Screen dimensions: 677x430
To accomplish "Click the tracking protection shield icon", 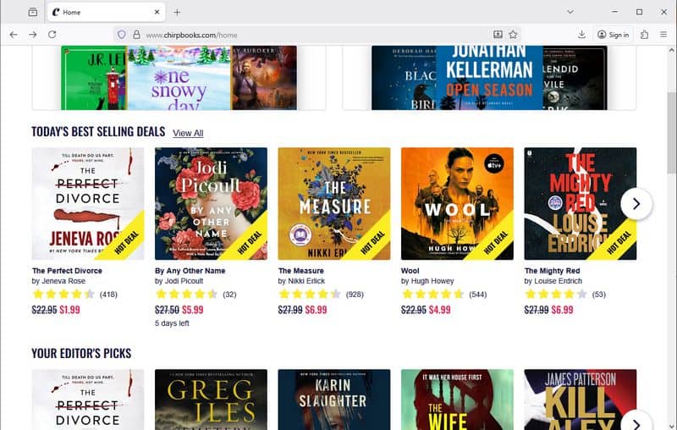I will (x=122, y=35).
